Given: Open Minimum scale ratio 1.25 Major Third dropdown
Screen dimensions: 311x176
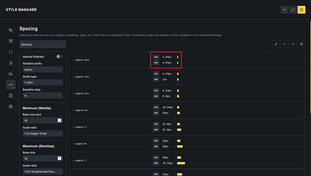Looking at the screenshot, I should 43,134.
